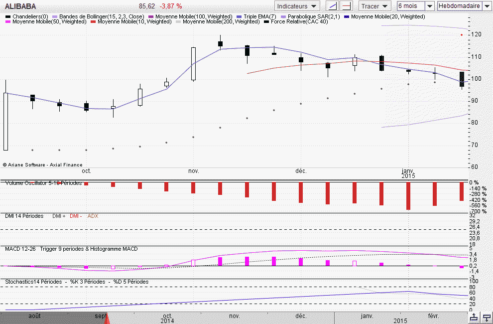
Task: Click the red DMI - legend label
Action: click(76, 216)
